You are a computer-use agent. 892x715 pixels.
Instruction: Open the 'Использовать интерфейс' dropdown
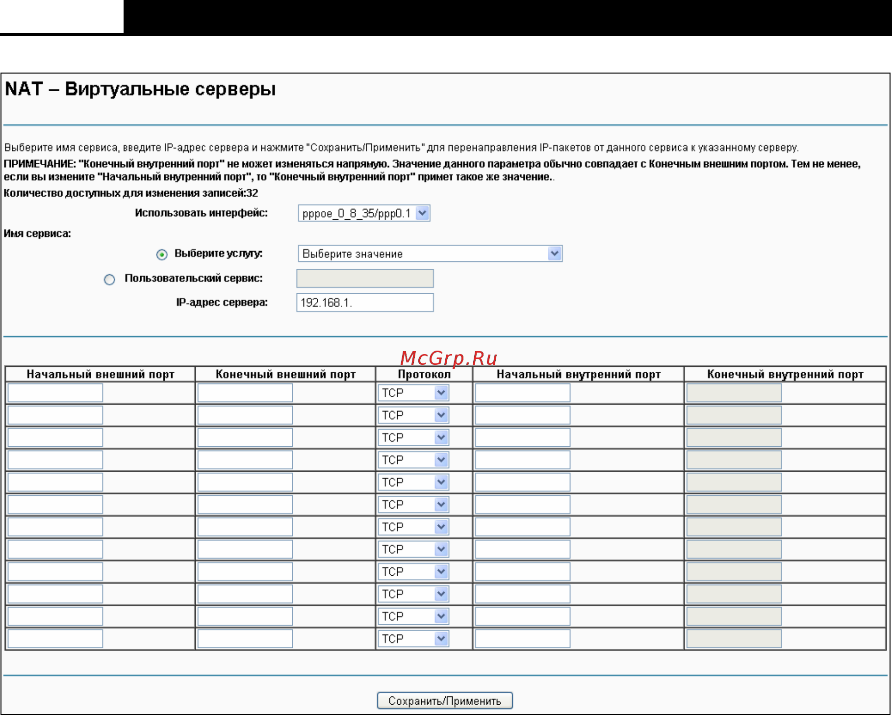click(364, 213)
